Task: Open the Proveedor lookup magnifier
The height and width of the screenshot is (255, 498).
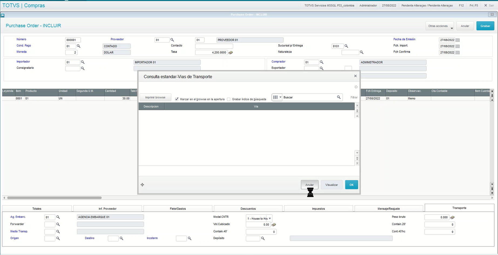Action: (172, 40)
